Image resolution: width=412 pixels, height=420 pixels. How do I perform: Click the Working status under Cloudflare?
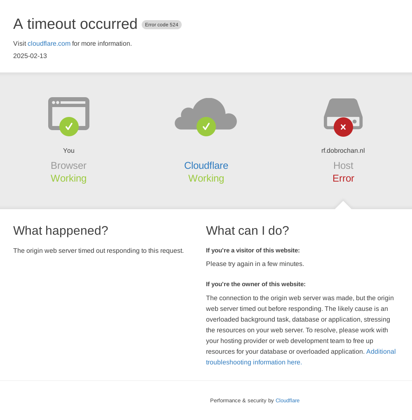pyautogui.click(x=206, y=178)
